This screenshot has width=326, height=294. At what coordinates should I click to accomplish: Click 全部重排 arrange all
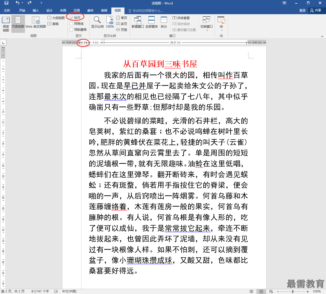coord(152,22)
